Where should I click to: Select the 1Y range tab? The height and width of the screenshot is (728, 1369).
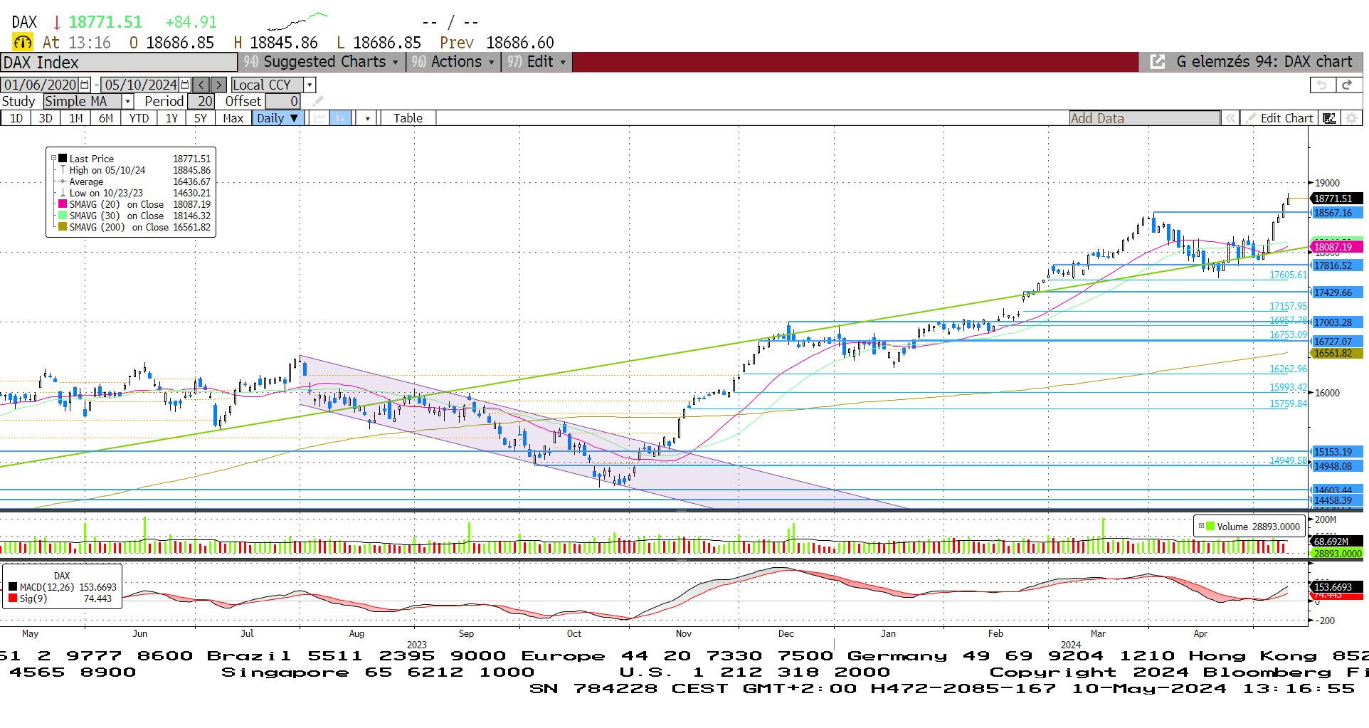[171, 118]
